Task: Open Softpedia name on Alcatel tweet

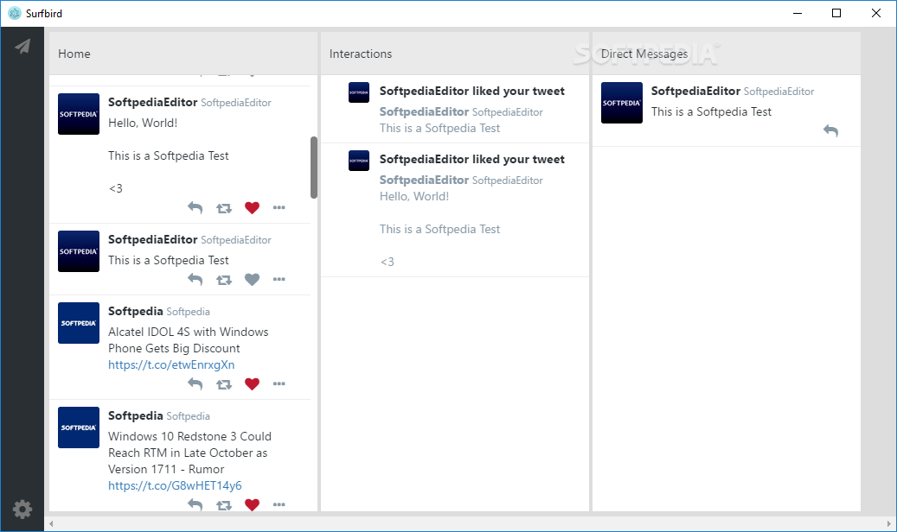Action: click(x=136, y=312)
